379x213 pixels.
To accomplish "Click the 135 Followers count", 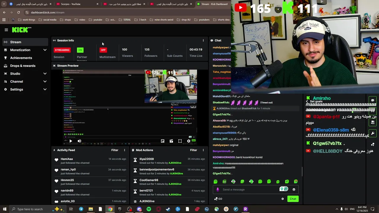I will 147,50.
